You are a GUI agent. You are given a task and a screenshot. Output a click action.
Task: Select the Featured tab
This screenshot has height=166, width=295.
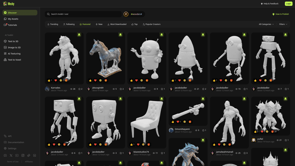pyautogui.click(x=85, y=24)
